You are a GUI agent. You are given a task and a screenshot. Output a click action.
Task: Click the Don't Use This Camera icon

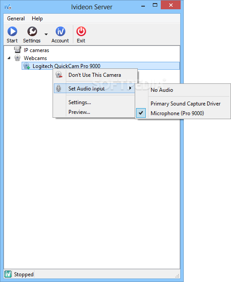pos(59,75)
